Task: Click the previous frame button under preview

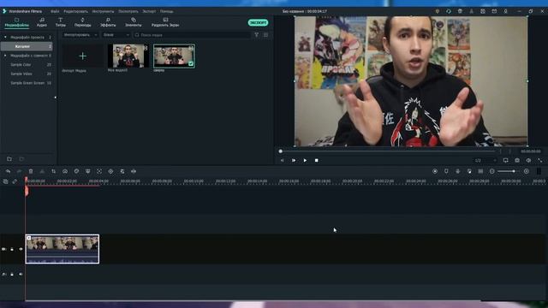Action: [x=283, y=161]
